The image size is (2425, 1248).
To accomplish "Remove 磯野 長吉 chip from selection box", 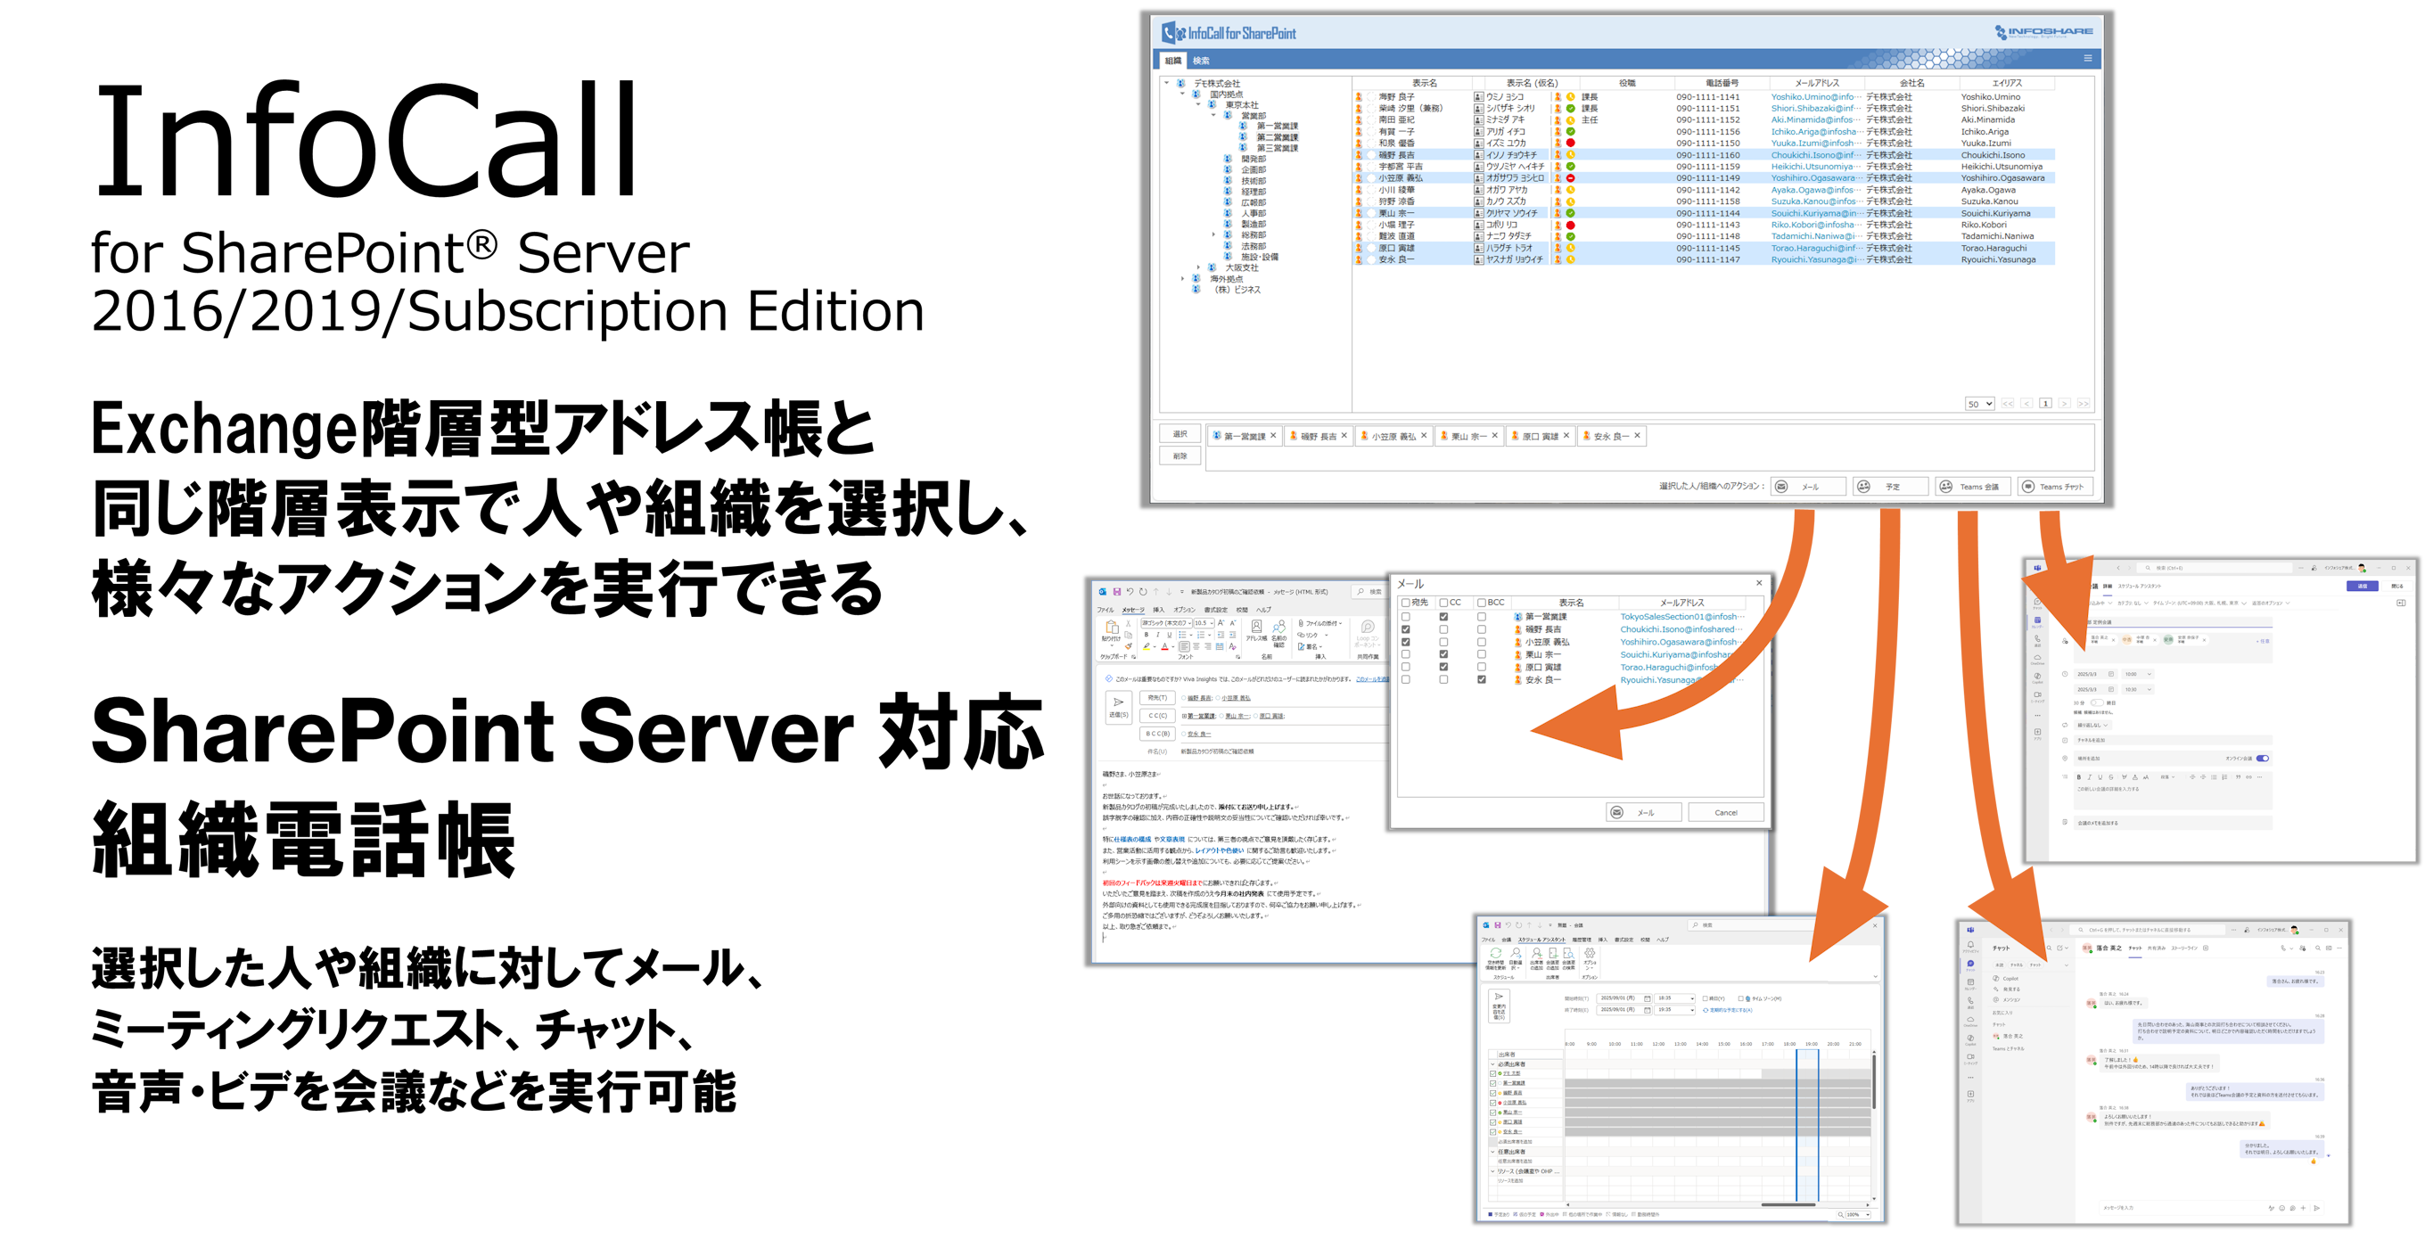I will pos(1344,436).
